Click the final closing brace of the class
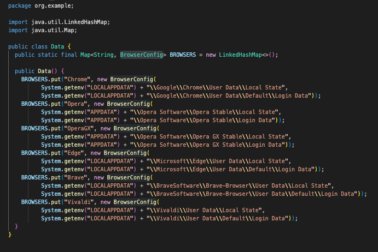 point(10,235)
